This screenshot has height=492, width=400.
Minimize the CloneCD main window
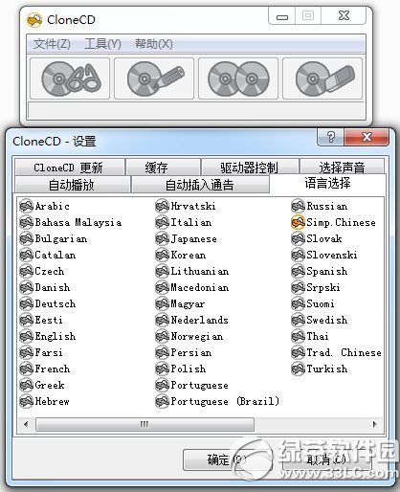(x=282, y=16)
